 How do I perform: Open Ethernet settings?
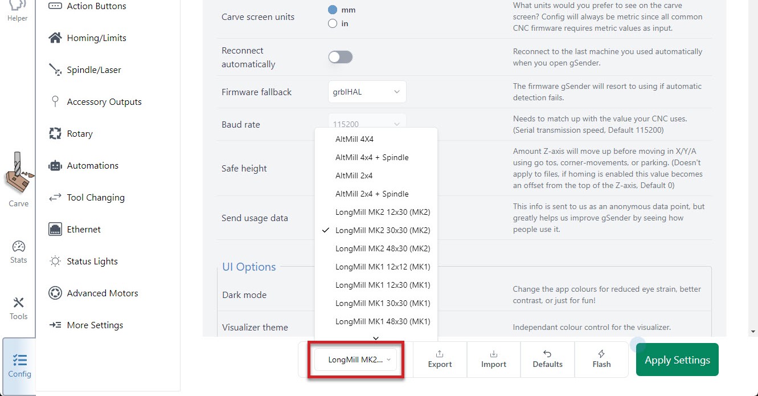pos(83,230)
